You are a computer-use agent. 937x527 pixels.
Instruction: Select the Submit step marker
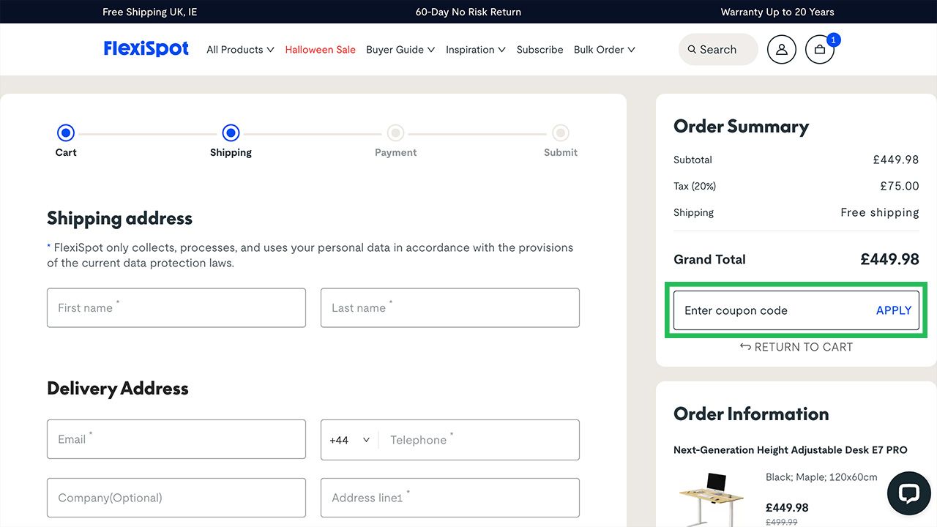[x=561, y=133]
